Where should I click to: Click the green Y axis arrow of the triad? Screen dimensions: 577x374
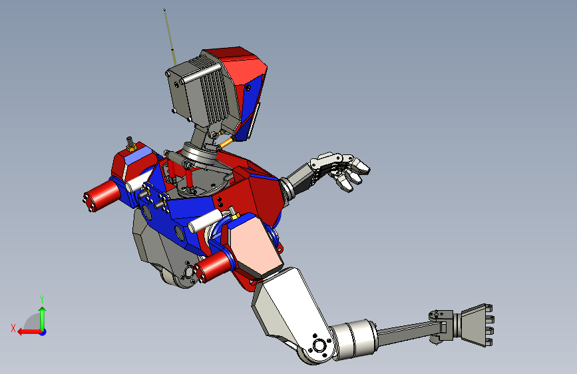[43, 319]
